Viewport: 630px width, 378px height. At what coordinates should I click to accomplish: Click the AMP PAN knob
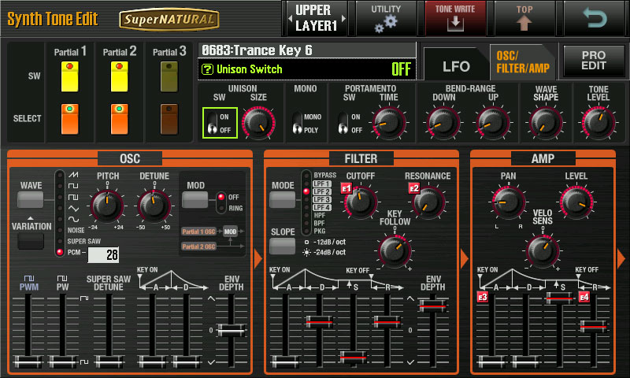click(508, 202)
